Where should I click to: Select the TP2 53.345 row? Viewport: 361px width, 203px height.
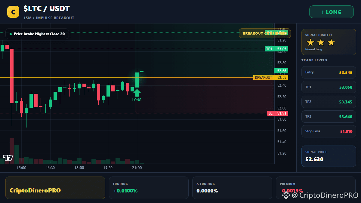click(x=329, y=102)
